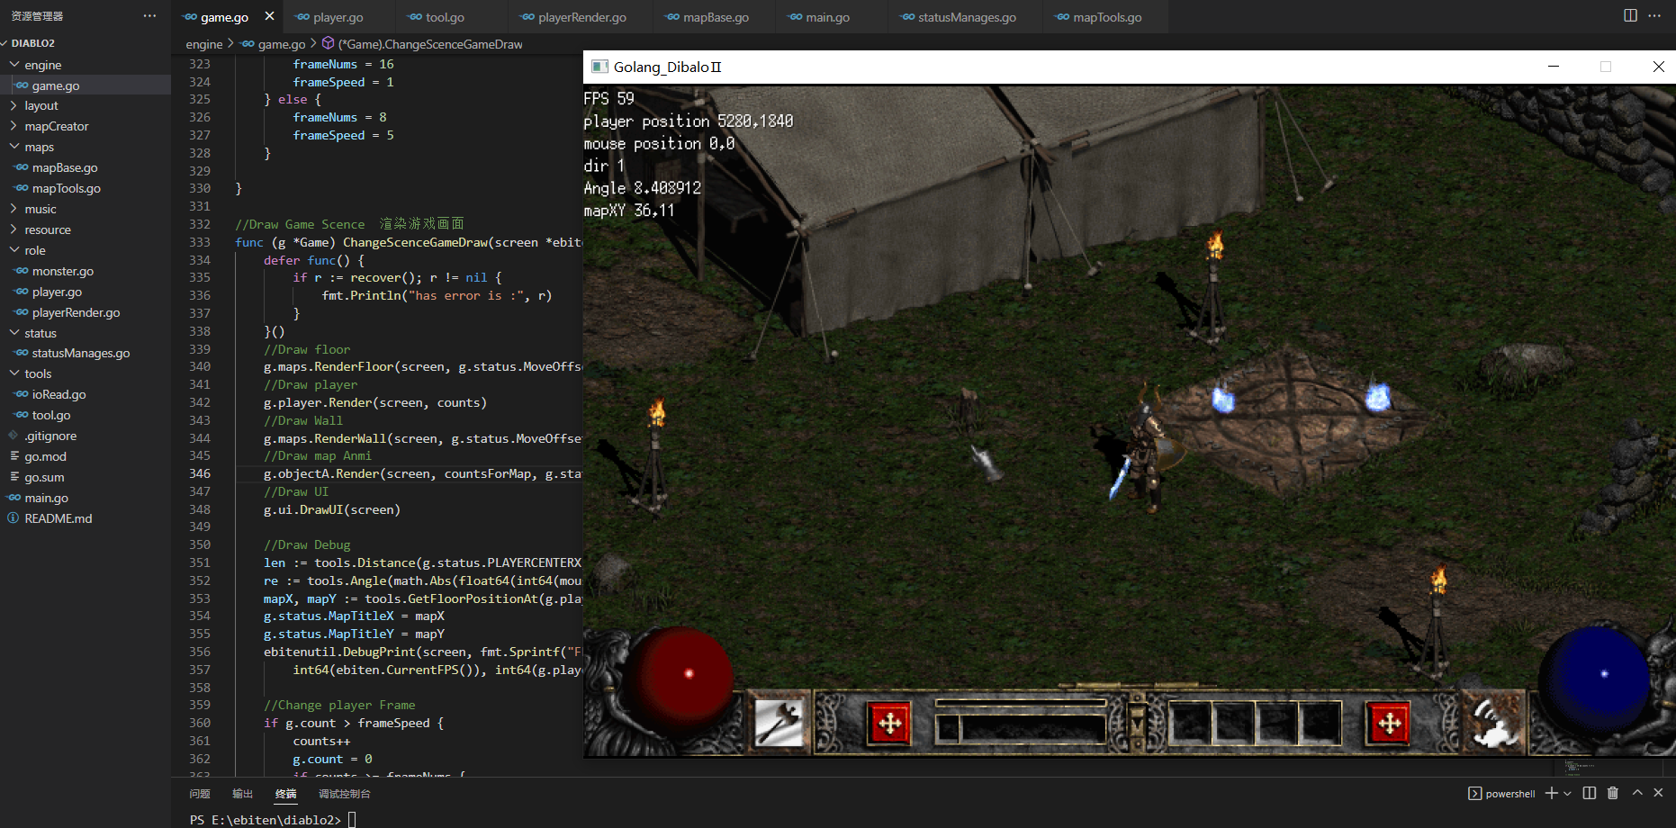Close the game.go editor tab
The height and width of the screenshot is (828, 1676).
pos(269,16)
